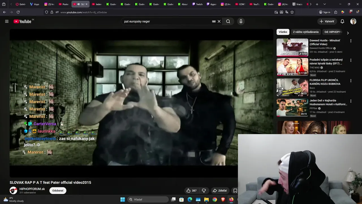Open the Windows Start menu
Screen dimensions: 362x204
(x=122, y=199)
